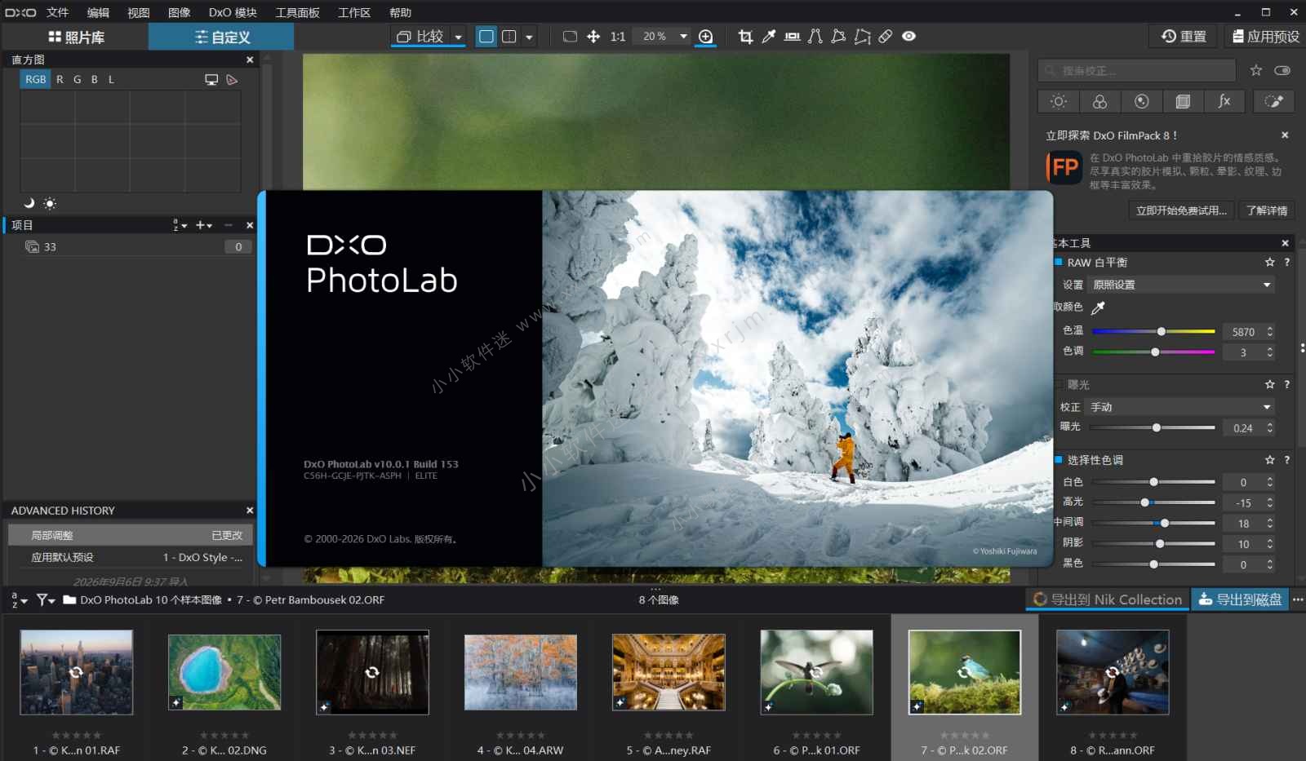Activate the horizon leveling tool
Viewport: 1306px width, 761px height.
click(792, 37)
